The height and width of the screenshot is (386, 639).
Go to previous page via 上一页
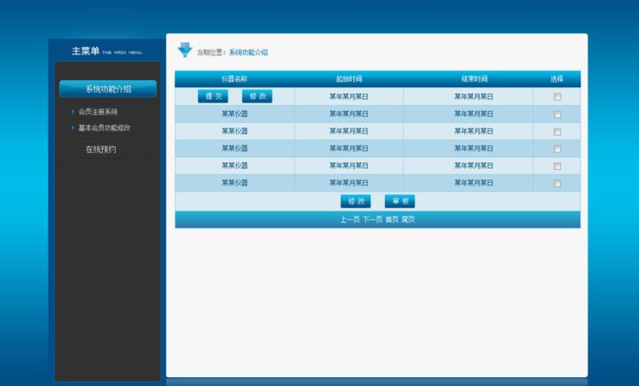coord(349,219)
